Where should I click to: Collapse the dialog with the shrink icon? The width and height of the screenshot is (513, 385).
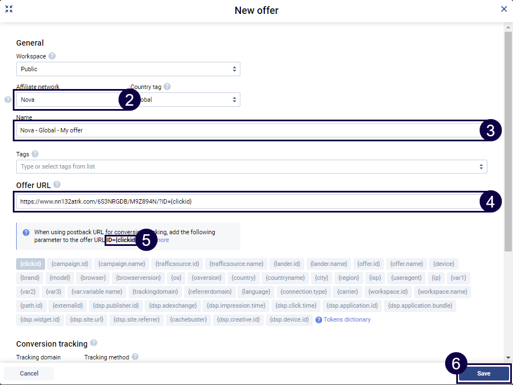[9, 9]
